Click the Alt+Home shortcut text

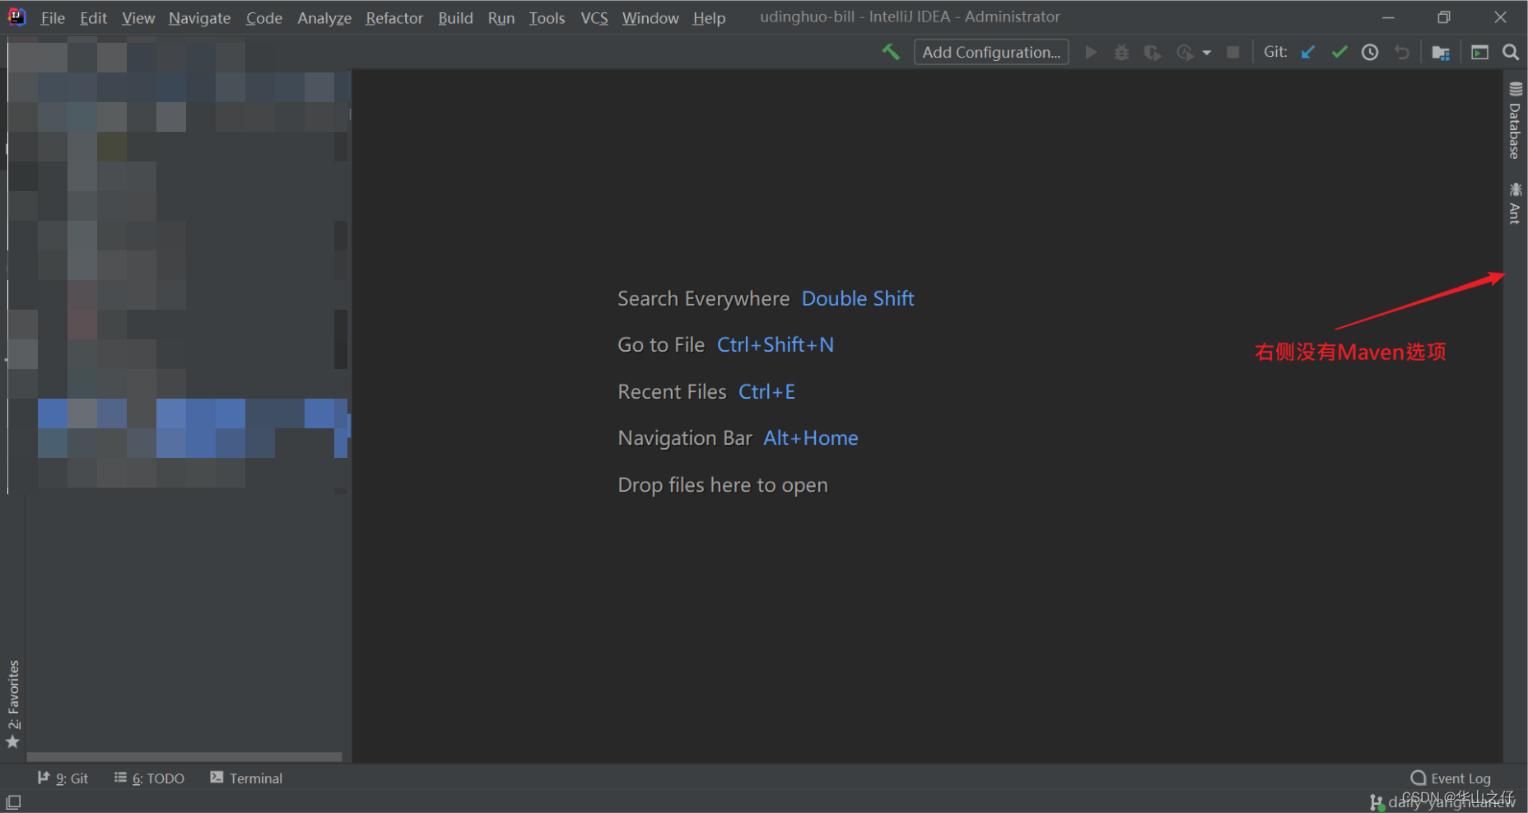click(x=811, y=438)
